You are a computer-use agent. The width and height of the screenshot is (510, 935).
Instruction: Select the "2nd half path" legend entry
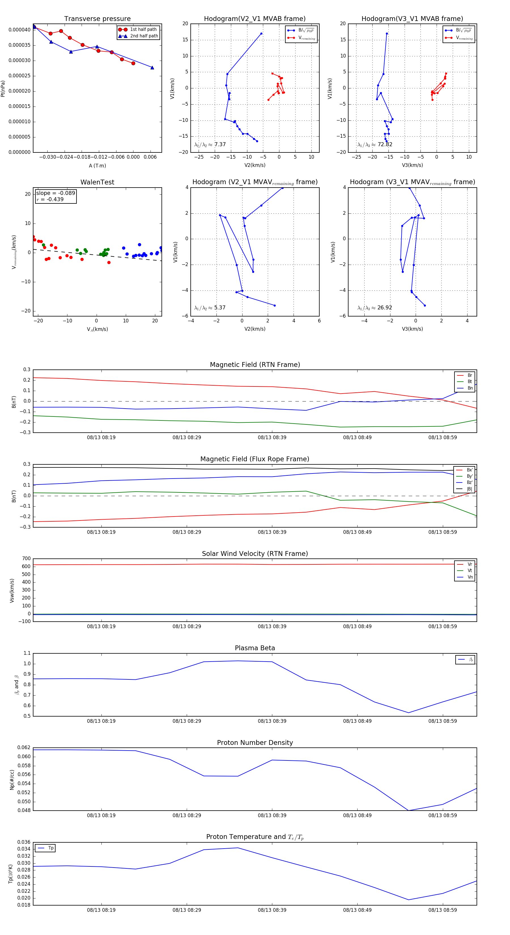[x=138, y=36]
